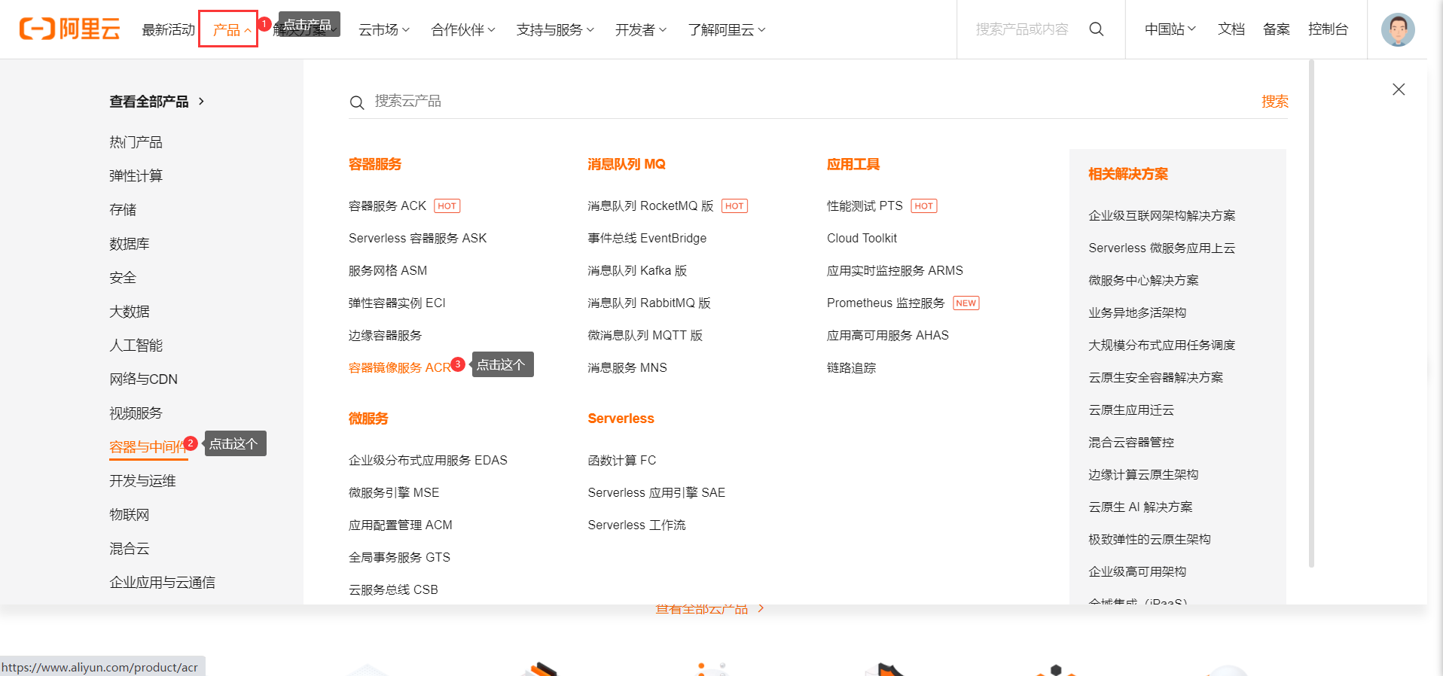Open 函数计算 FC link

621,460
